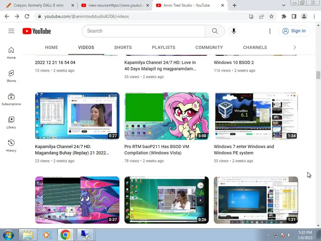Screen dimensions: 321x241
Task: Click the browser address bar URL
Action: click(x=87, y=16)
